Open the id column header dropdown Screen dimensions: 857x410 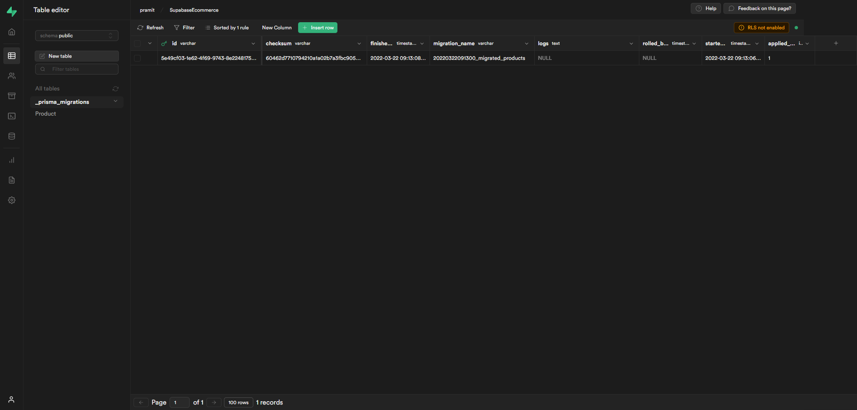click(253, 44)
